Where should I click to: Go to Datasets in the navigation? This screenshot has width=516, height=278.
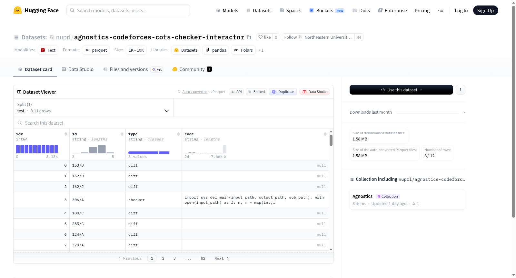coord(259,11)
